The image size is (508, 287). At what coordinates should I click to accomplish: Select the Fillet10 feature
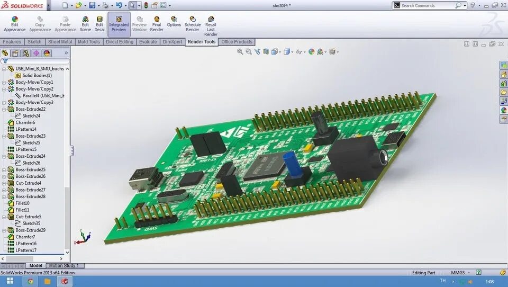[x=22, y=203]
